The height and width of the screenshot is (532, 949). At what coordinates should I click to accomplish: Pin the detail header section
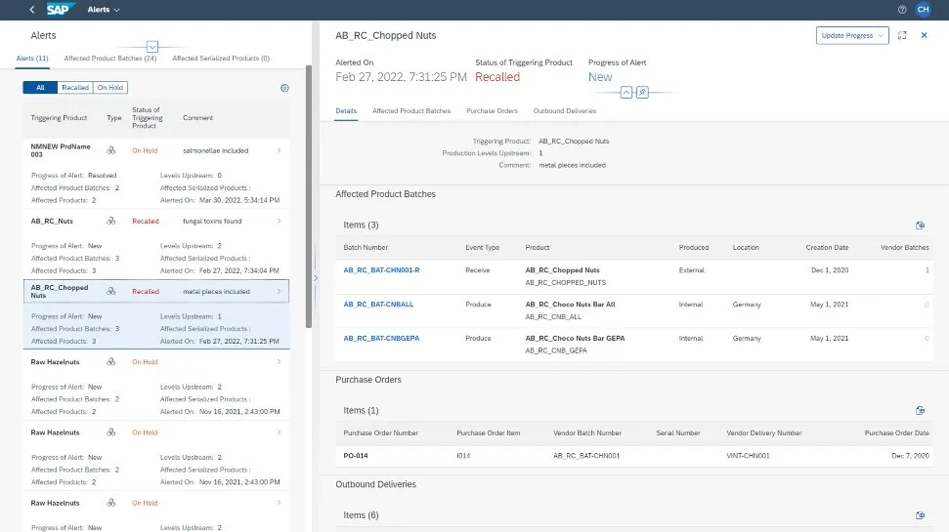point(642,92)
